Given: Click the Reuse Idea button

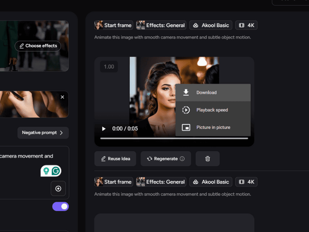Looking at the screenshot, I should tap(115, 159).
